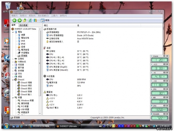Click the Refresh toolbar icon
The image size is (174, 131).
pyautogui.click(x=30, y=20)
